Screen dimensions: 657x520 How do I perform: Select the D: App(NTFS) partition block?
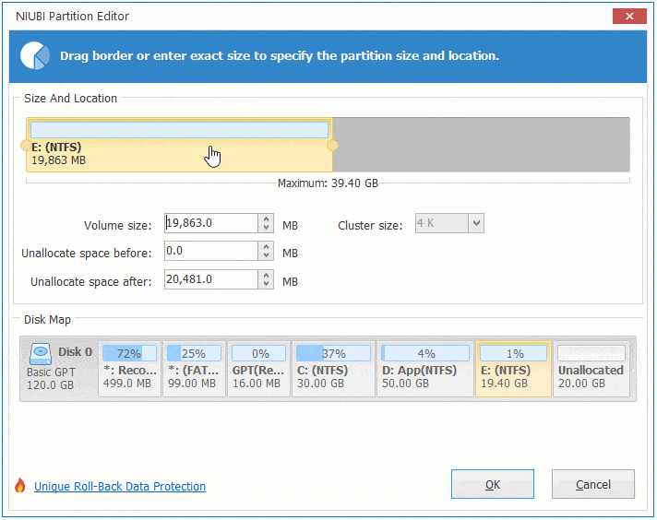(424, 369)
